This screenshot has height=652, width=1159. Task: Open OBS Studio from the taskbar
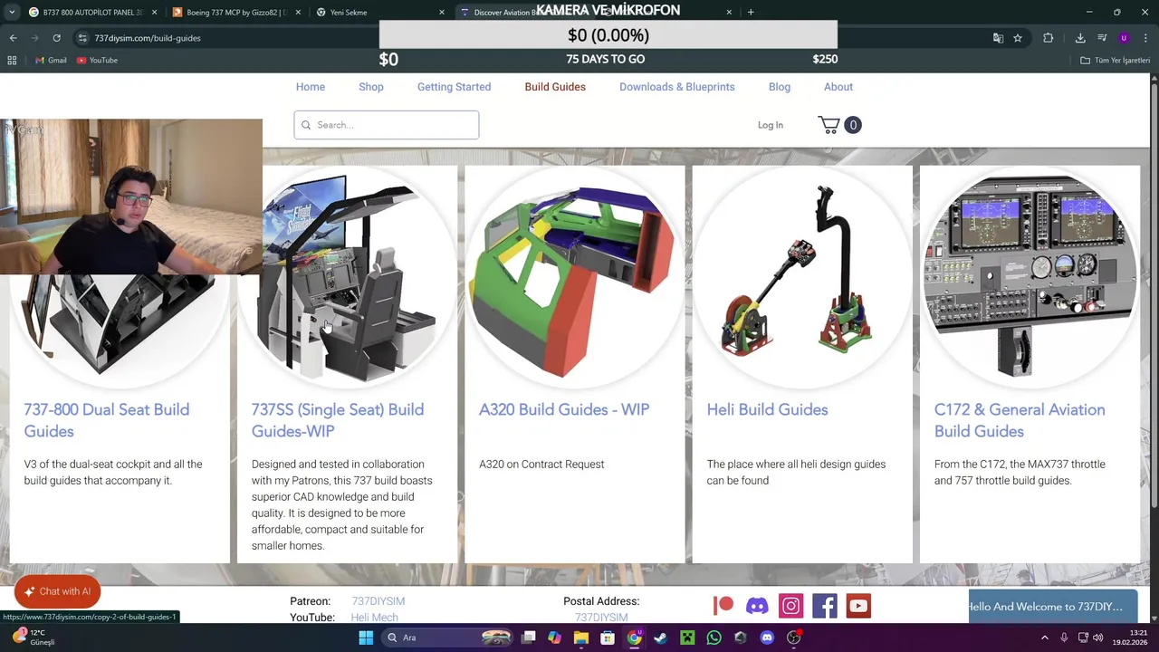pyautogui.click(x=794, y=638)
